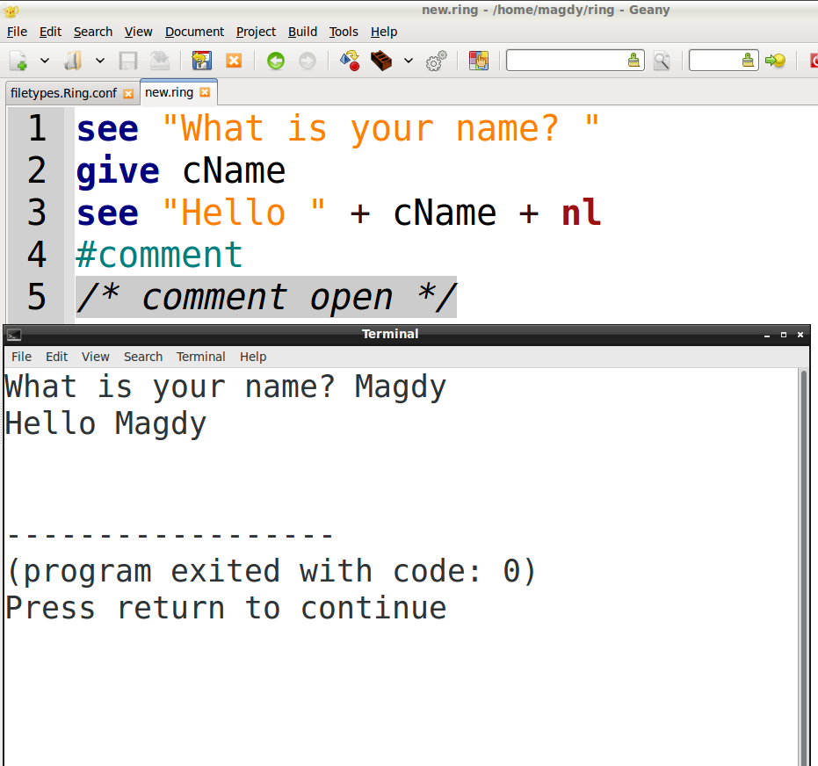Navigate back to previous location

coord(275,60)
